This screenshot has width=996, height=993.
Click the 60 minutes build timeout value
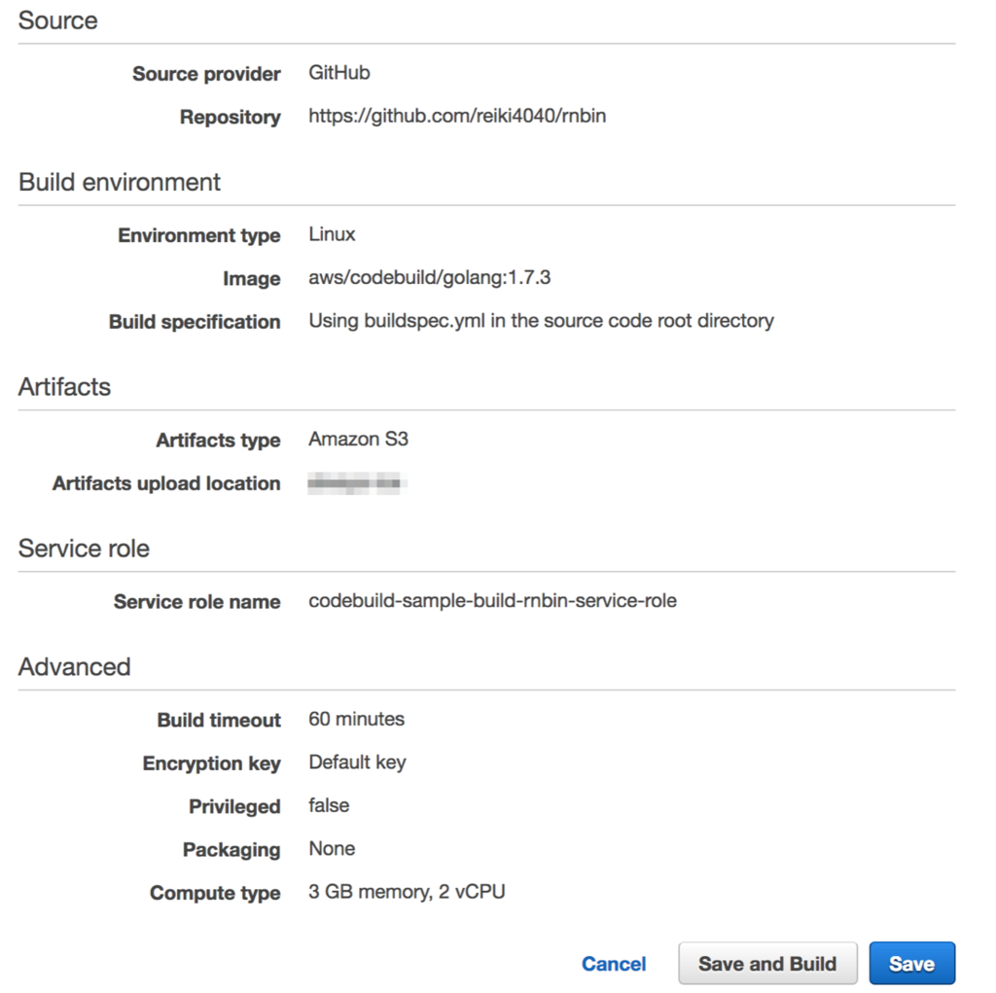coord(356,719)
